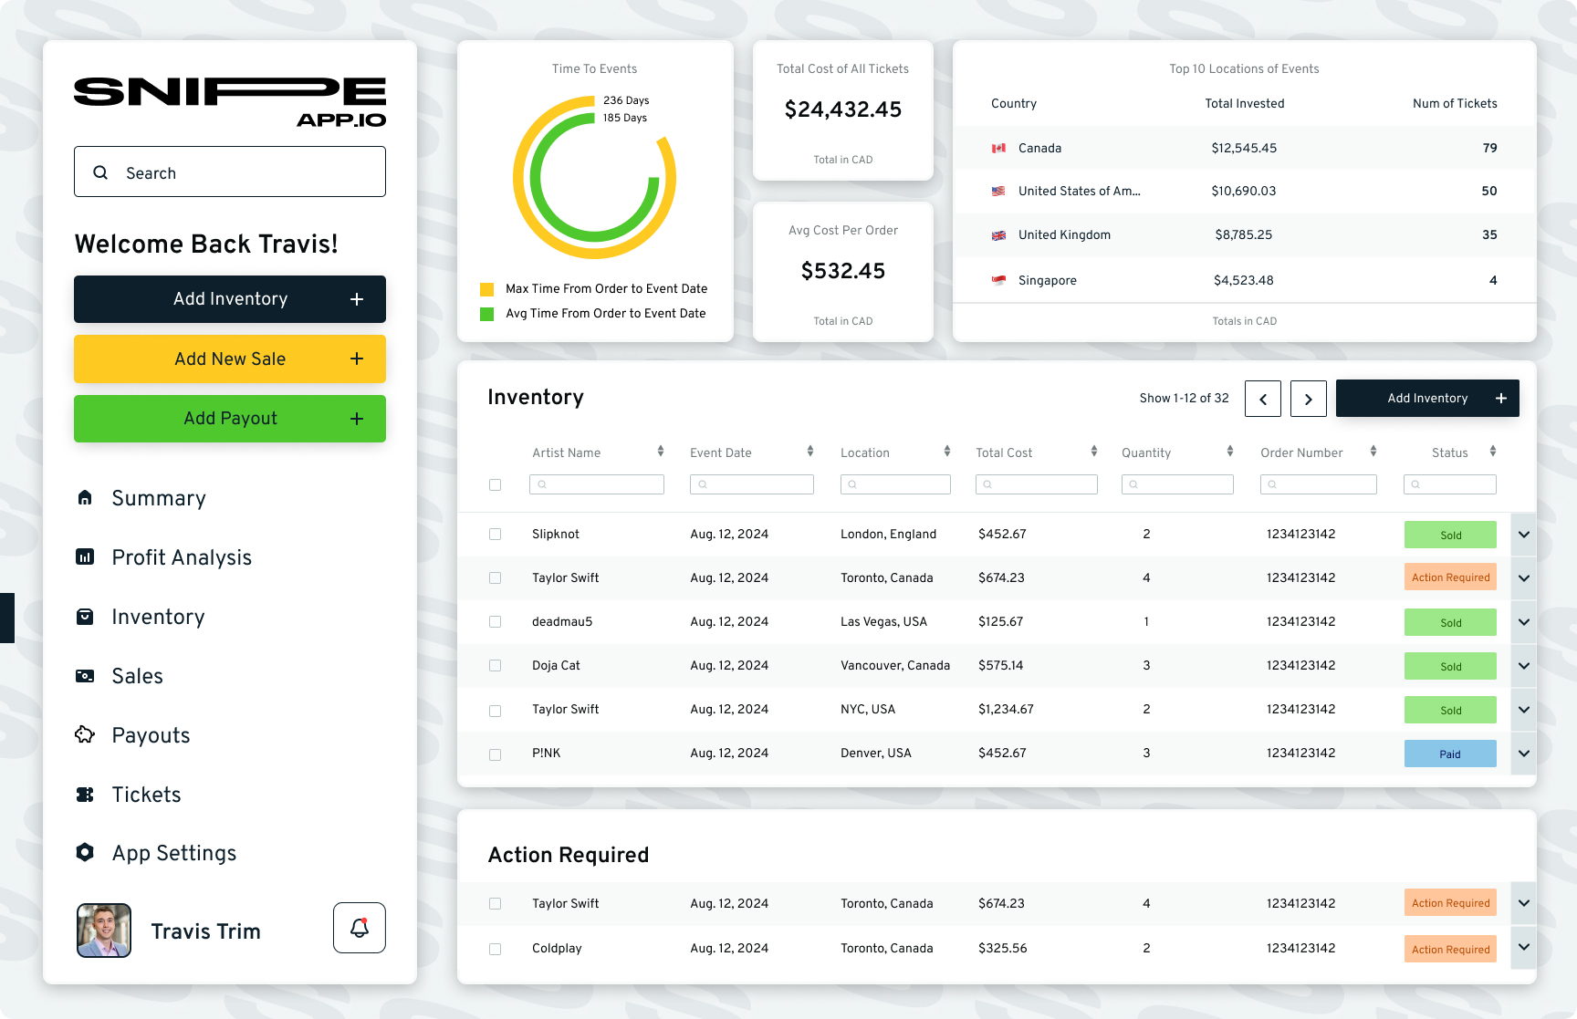Expand the P!NK row chevron
Image resolution: width=1577 pixels, height=1019 pixels.
click(1524, 754)
